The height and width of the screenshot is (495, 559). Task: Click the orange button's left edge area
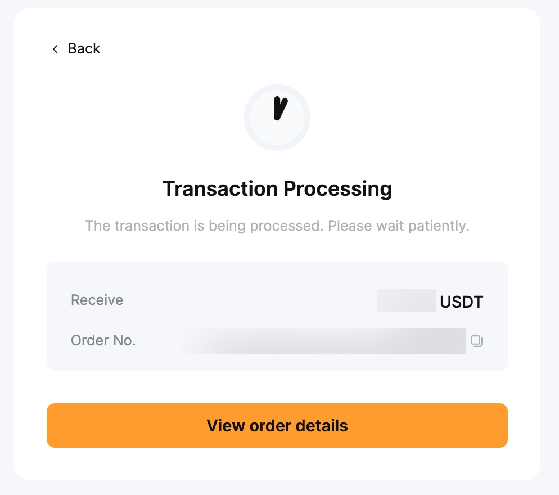[62, 425]
